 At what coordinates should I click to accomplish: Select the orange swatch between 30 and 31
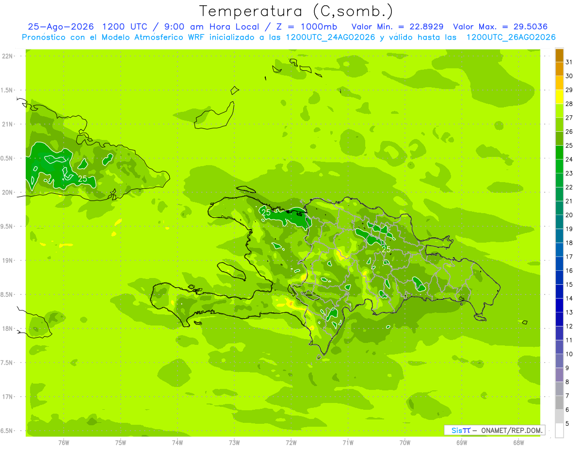coord(559,69)
